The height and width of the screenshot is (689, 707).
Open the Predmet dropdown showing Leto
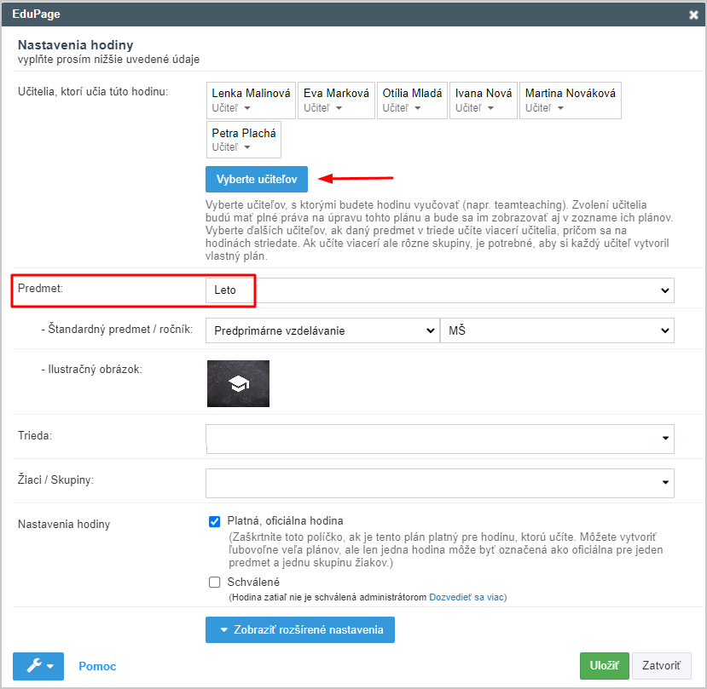pyautogui.click(x=439, y=290)
